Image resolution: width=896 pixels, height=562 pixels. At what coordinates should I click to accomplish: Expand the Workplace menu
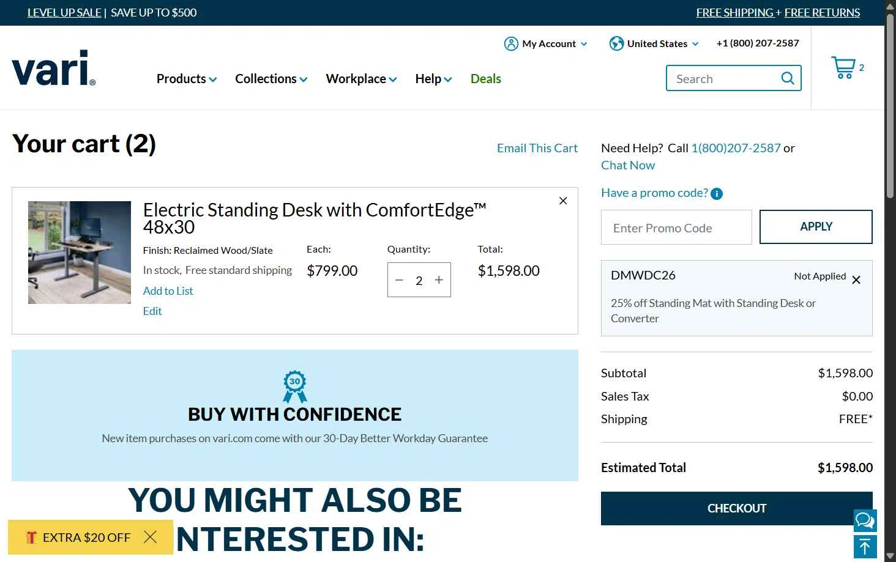[361, 79]
